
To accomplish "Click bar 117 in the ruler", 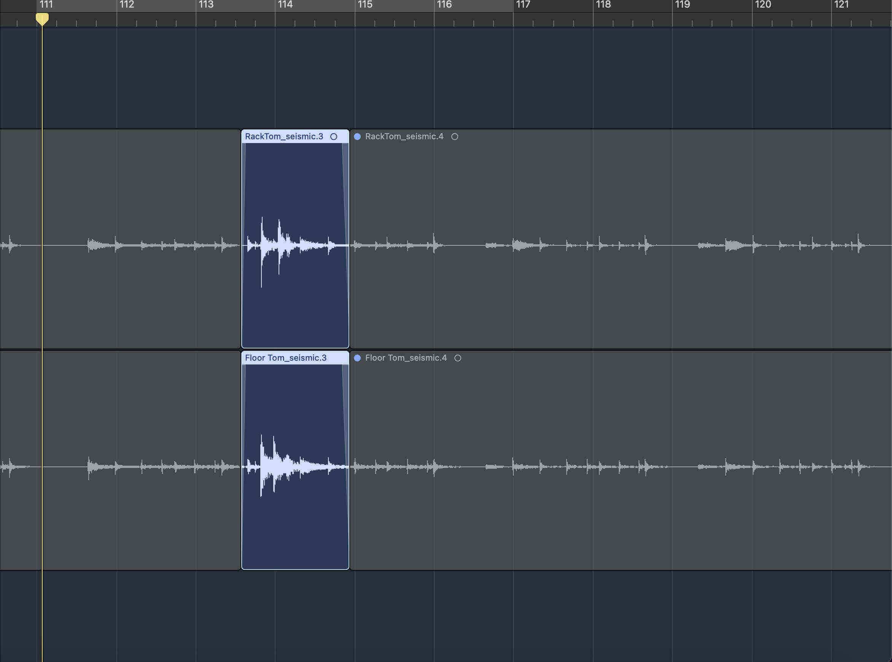I will coord(523,5).
